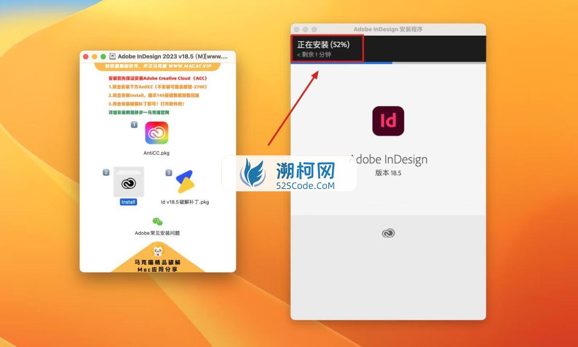The image size is (578, 347).
Task: Minimize the Adobe InDesign 2023 disk image window
Action: tap(94, 56)
